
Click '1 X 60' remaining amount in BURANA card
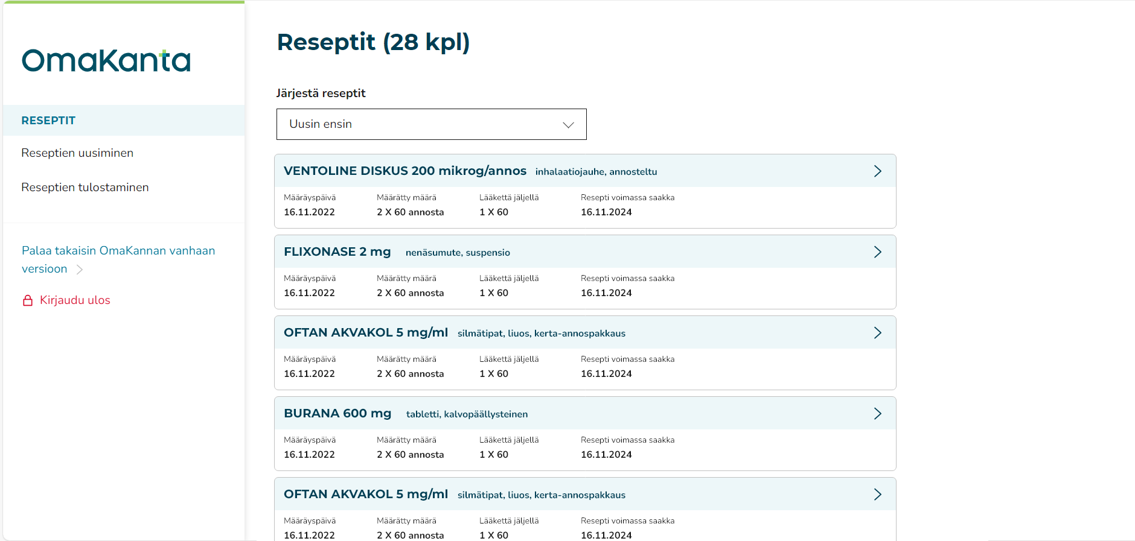coord(494,455)
